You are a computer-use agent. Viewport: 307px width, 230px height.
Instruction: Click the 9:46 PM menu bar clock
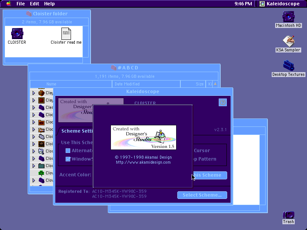(243, 4)
